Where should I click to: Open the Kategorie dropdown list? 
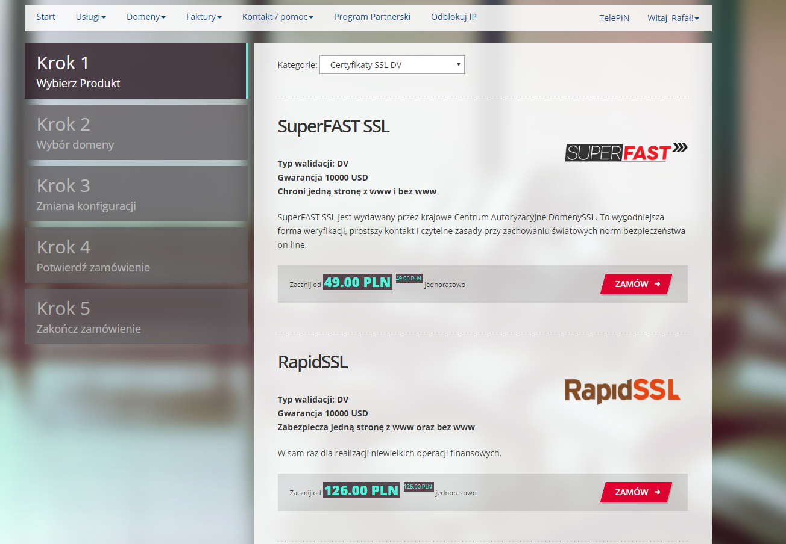(392, 65)
